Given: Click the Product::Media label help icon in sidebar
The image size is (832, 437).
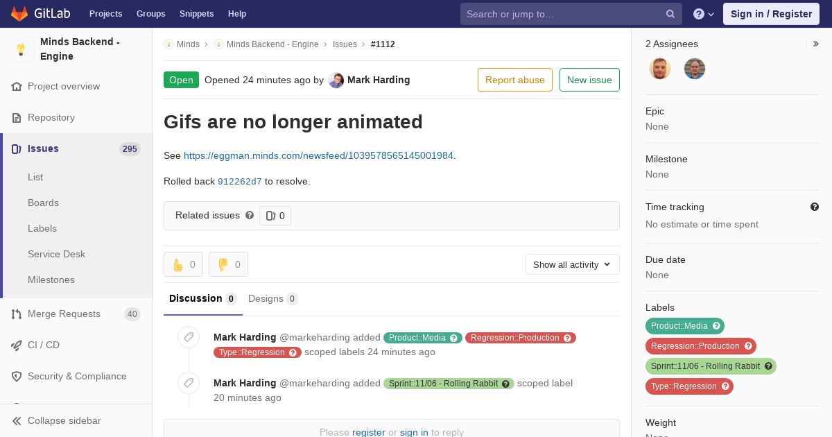Looking at the screenshot, I should point(717,326).
